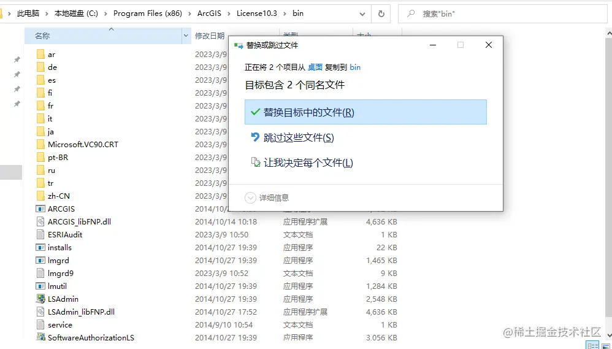
Task: Click the 此电脑 breadcrumb
Action: tap(28, 13)
